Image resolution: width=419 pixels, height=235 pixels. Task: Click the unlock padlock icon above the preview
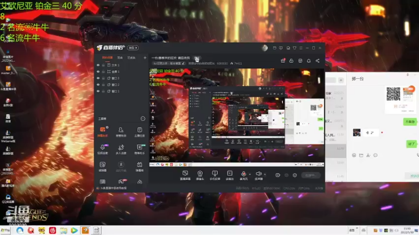point(291,61)
